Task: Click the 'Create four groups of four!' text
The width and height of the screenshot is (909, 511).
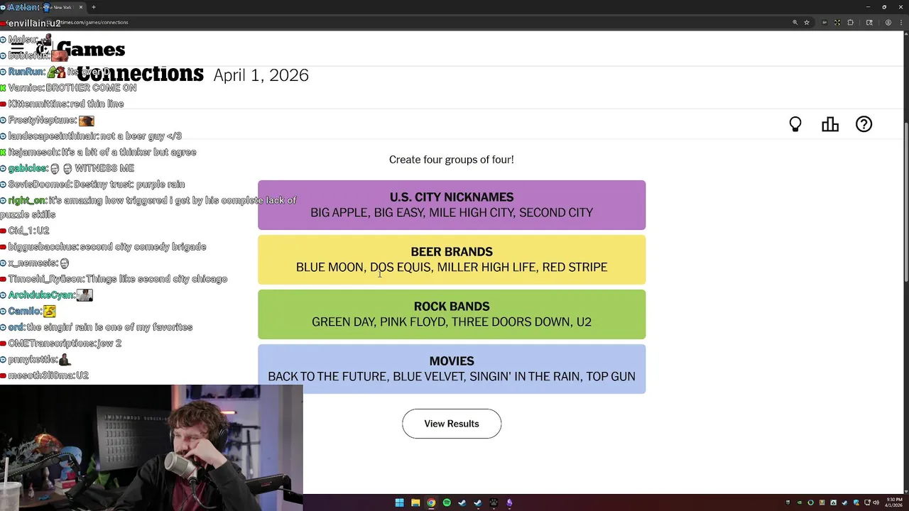Action: coord(452,160)
